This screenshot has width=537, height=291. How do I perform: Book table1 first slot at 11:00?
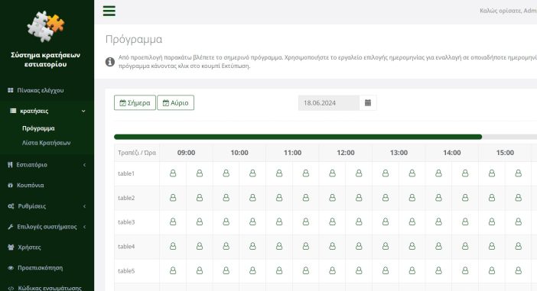coord(279,173)
